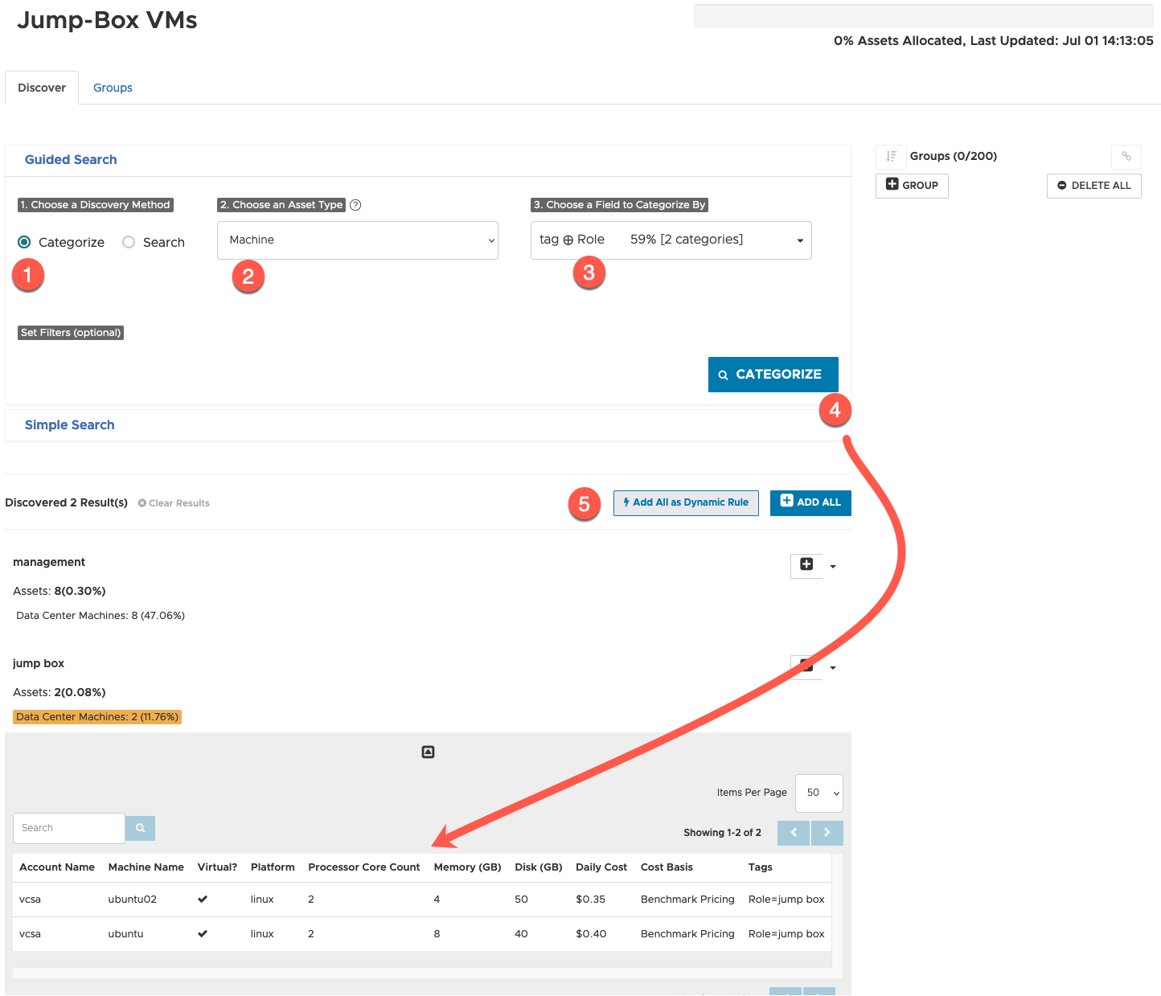The image size is (1161, 996).
Task: Click the help icon next to Asset Type
Action: pyautogui.click(x=355, y=205)
